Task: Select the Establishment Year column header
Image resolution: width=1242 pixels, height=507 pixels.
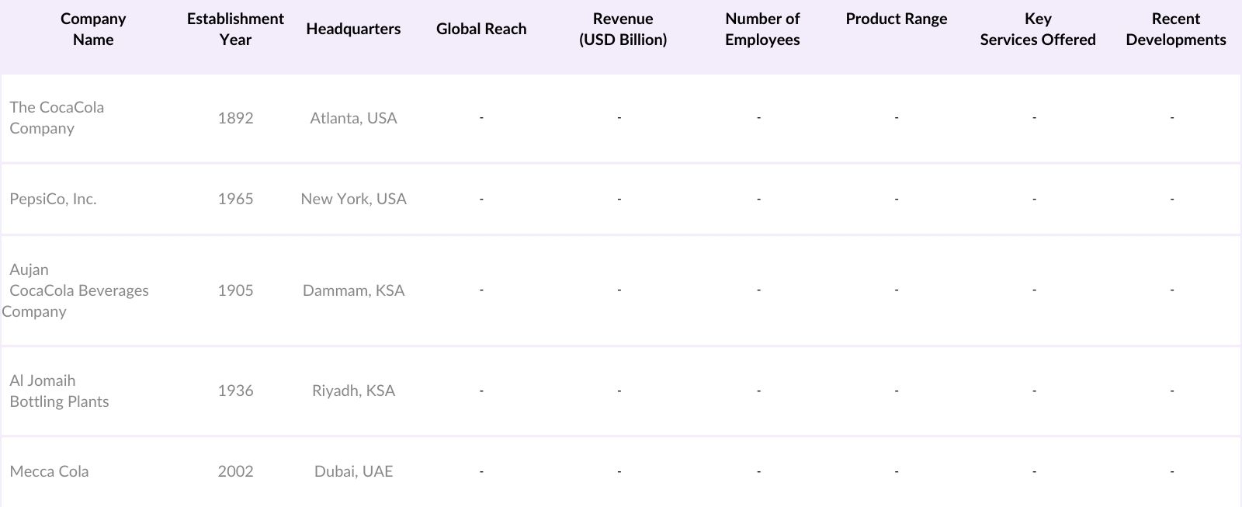Action: pyautogui.click(x=235, y=29)
